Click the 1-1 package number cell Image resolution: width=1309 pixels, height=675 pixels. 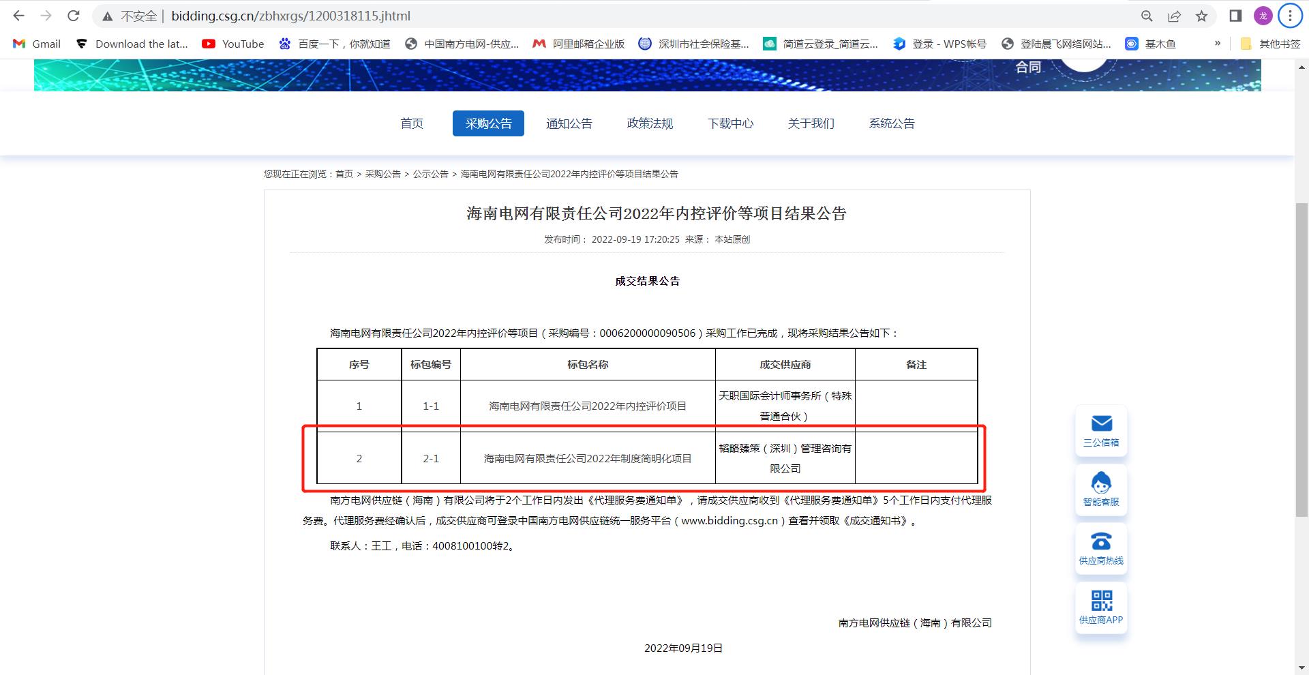[x=431, y=406]
